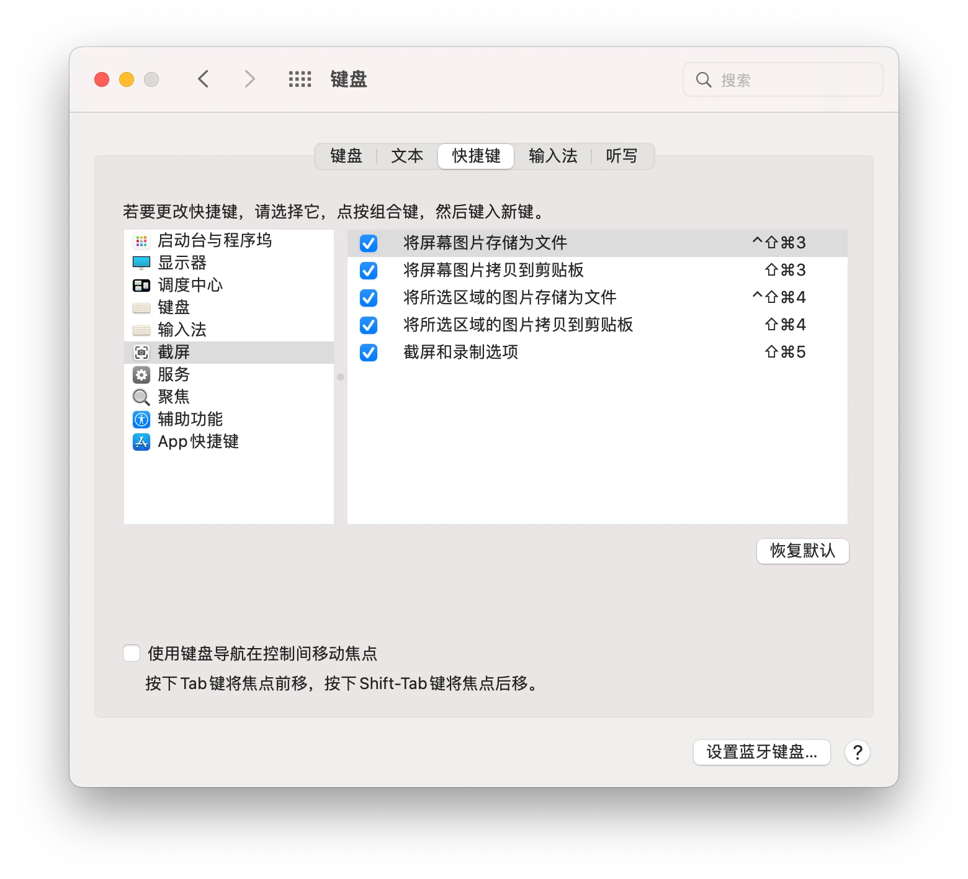Open the 听写 tab

click(622, 156)
